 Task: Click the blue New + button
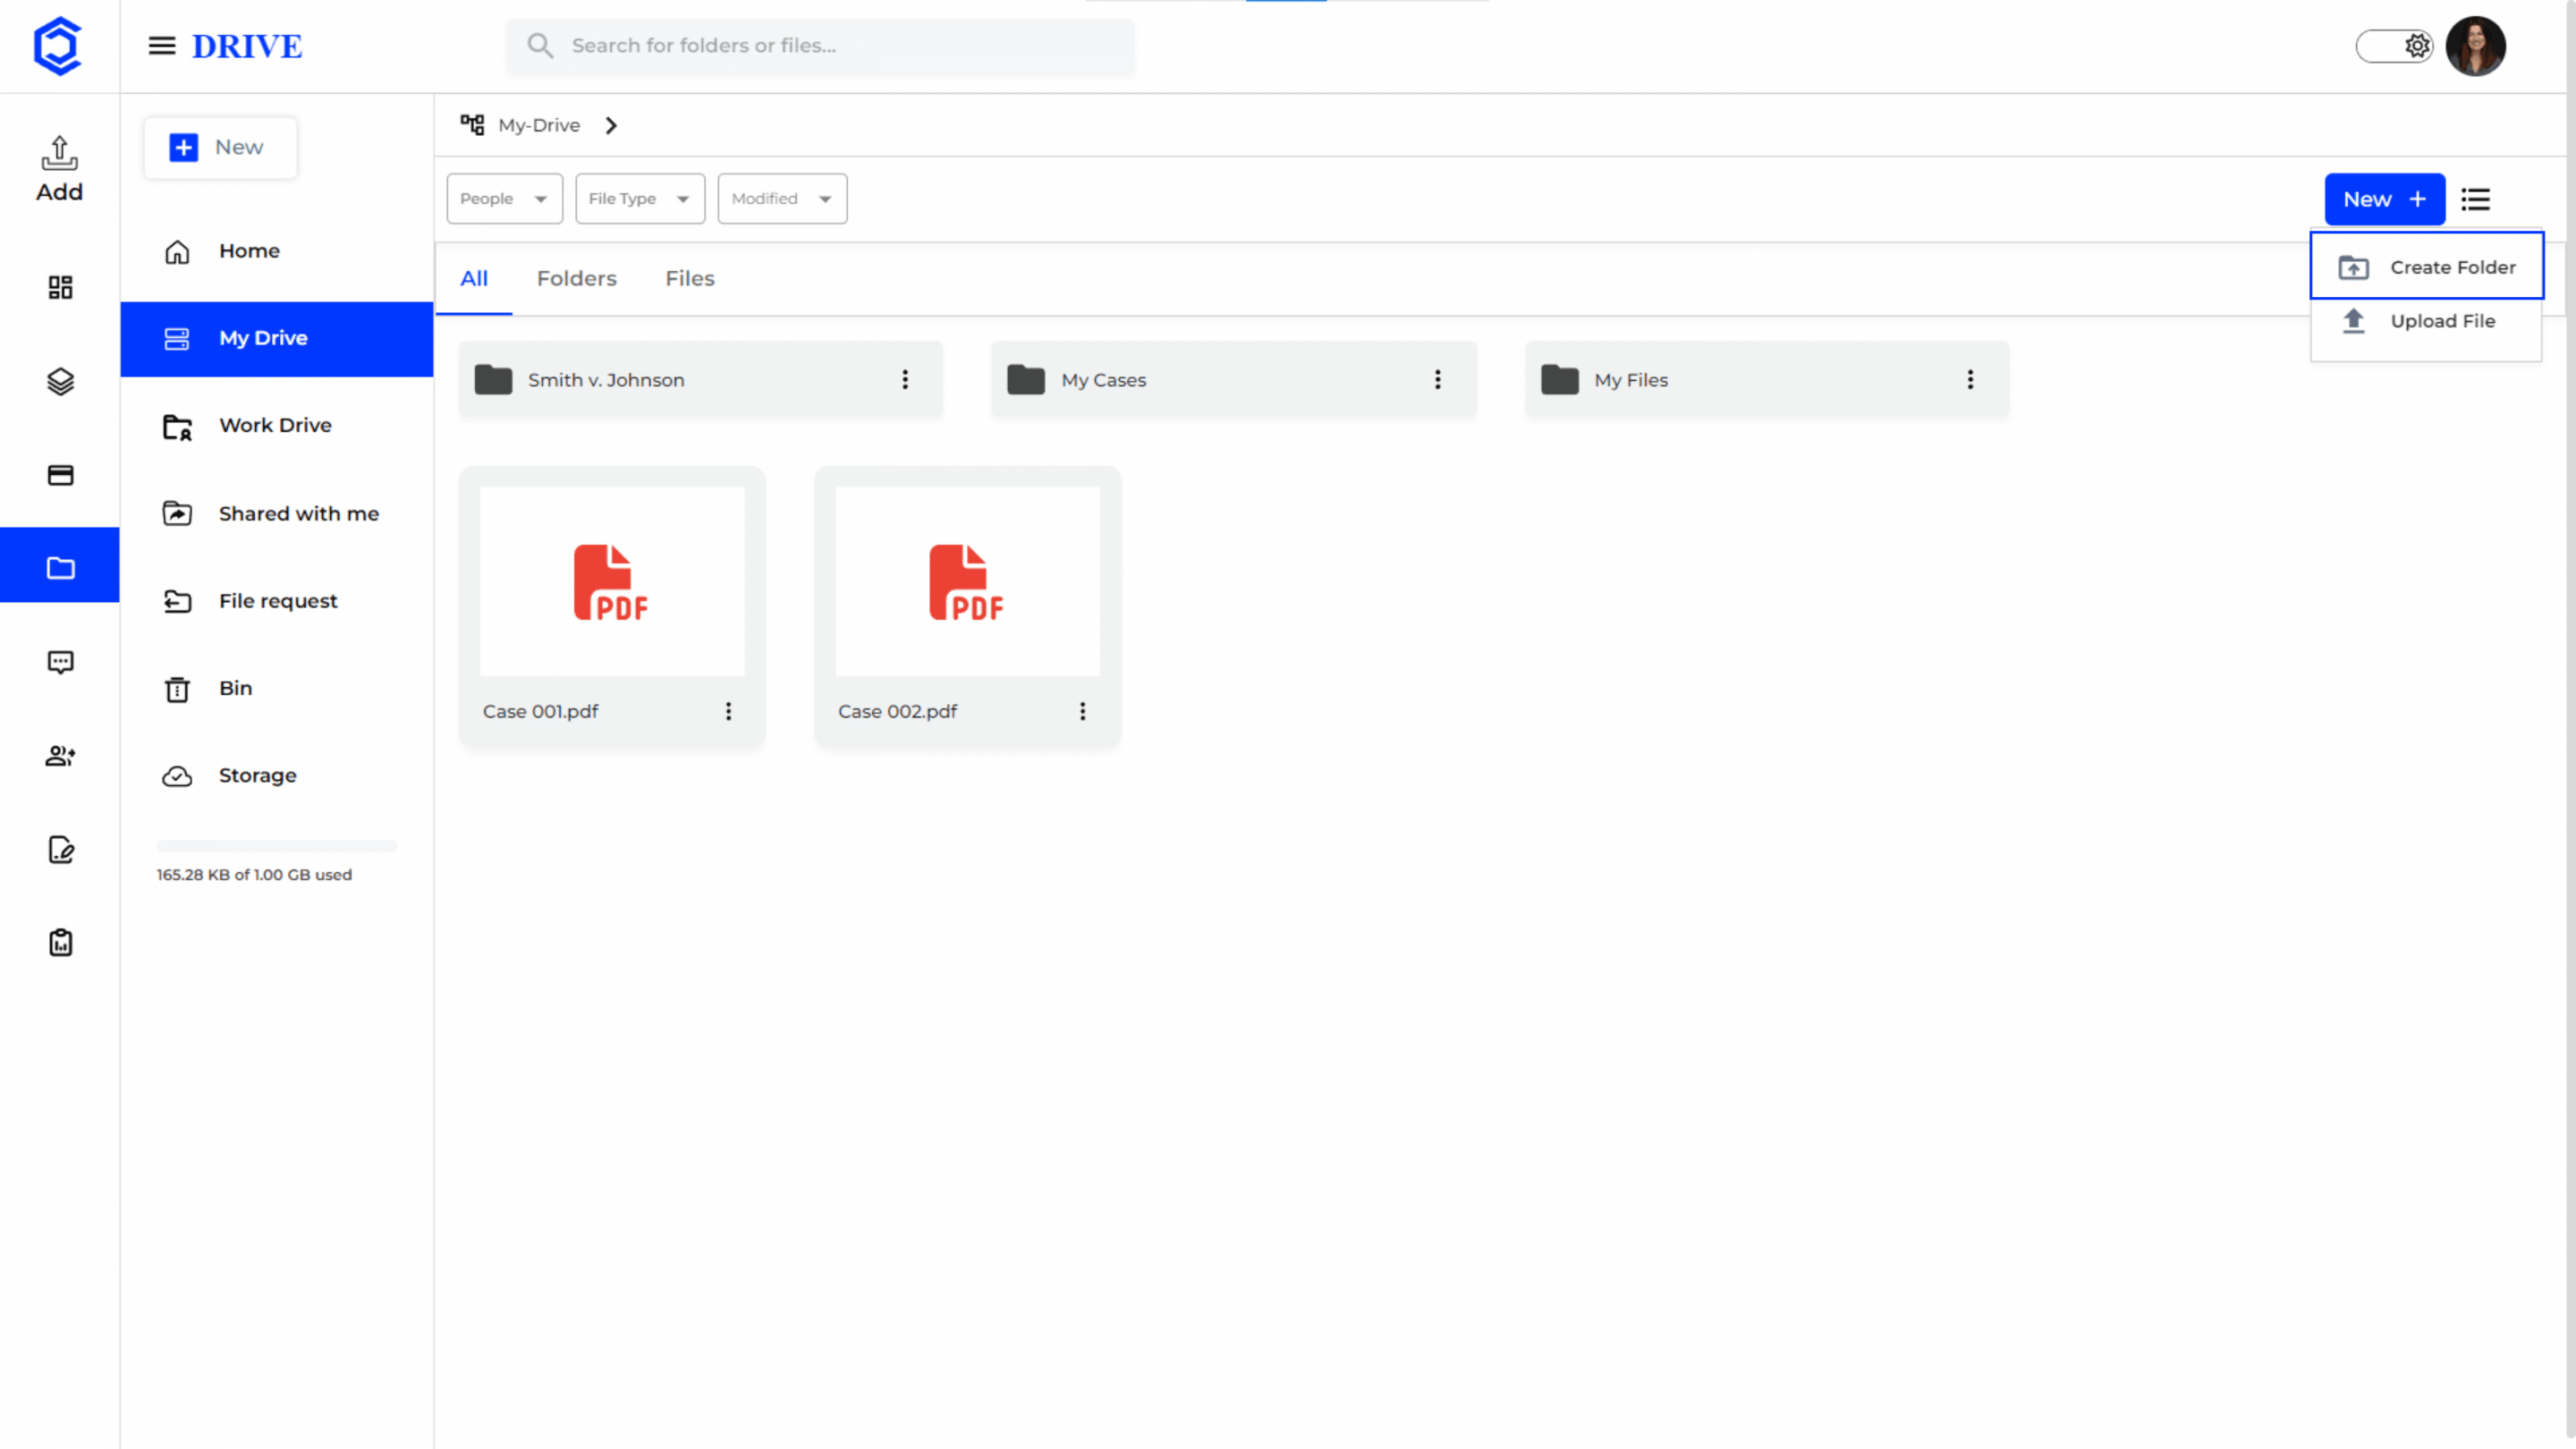[x=2384, y=199]
